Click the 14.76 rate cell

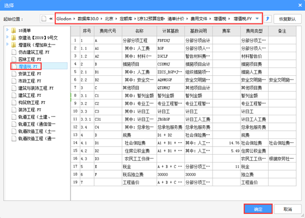tap(226, 143)
